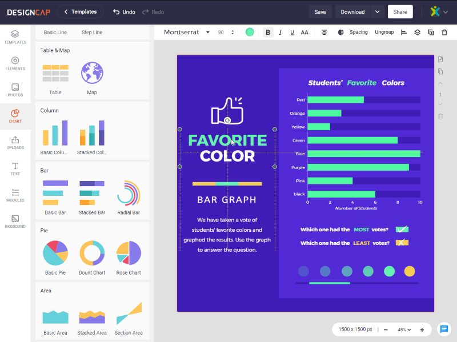Share the design
The image size is (457, 342).
pyautogui.click(x=400, y=11)
